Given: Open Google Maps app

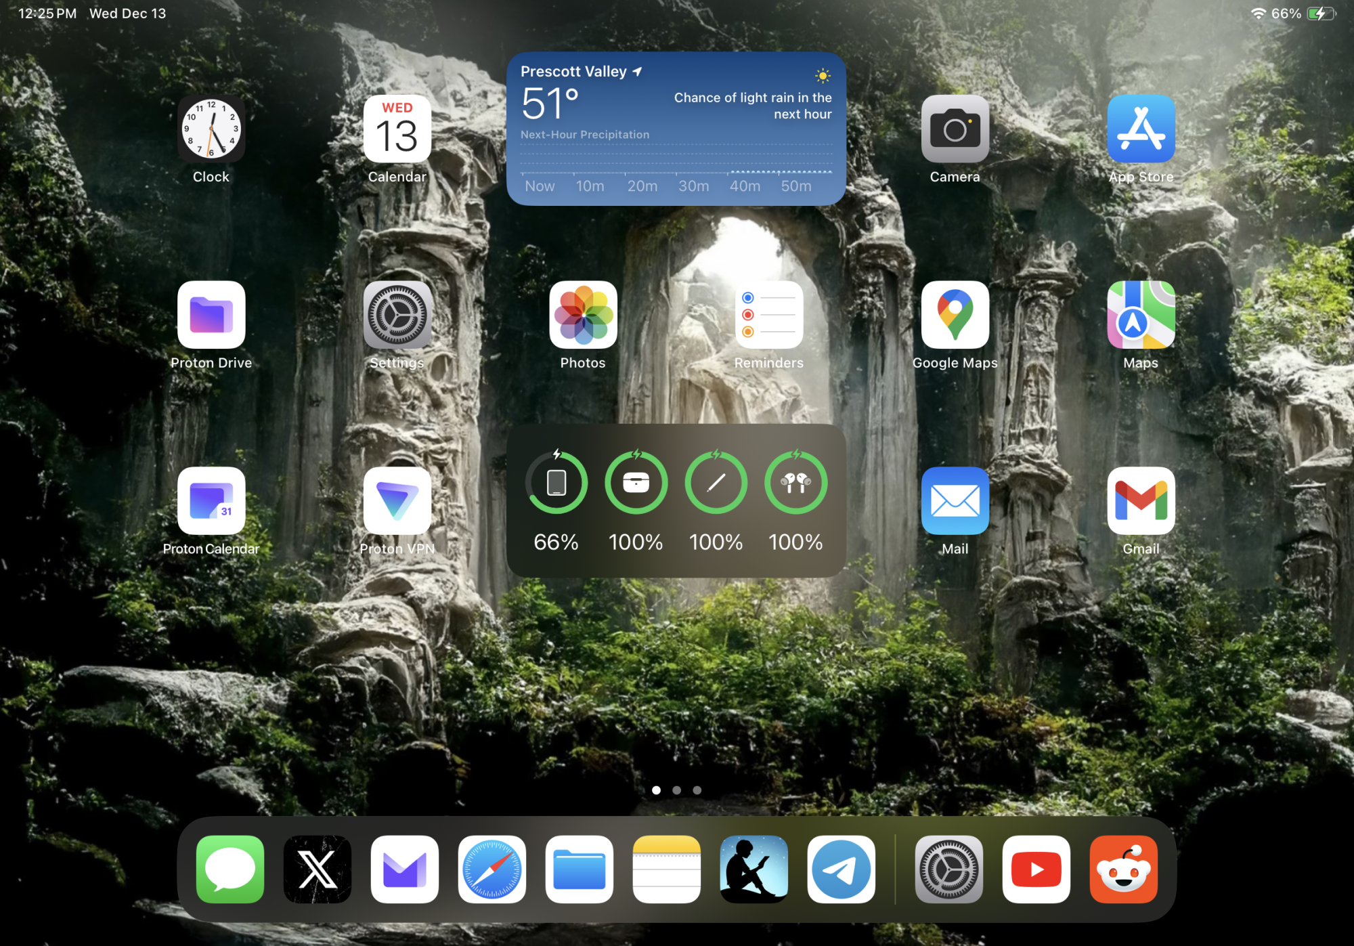Looking at the screenshot, I should coord(955,315).
